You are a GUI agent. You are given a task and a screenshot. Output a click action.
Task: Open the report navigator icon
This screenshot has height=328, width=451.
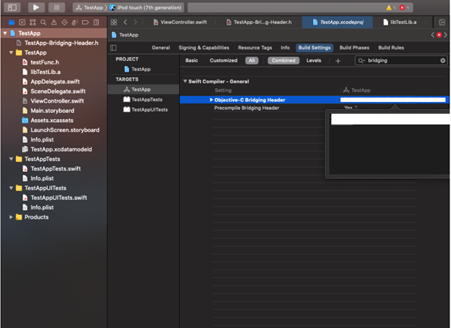[x=96, y=22]
